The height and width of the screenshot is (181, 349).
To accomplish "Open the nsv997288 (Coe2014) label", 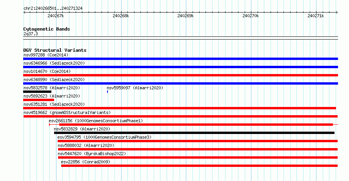I will [x=46, y=55].
